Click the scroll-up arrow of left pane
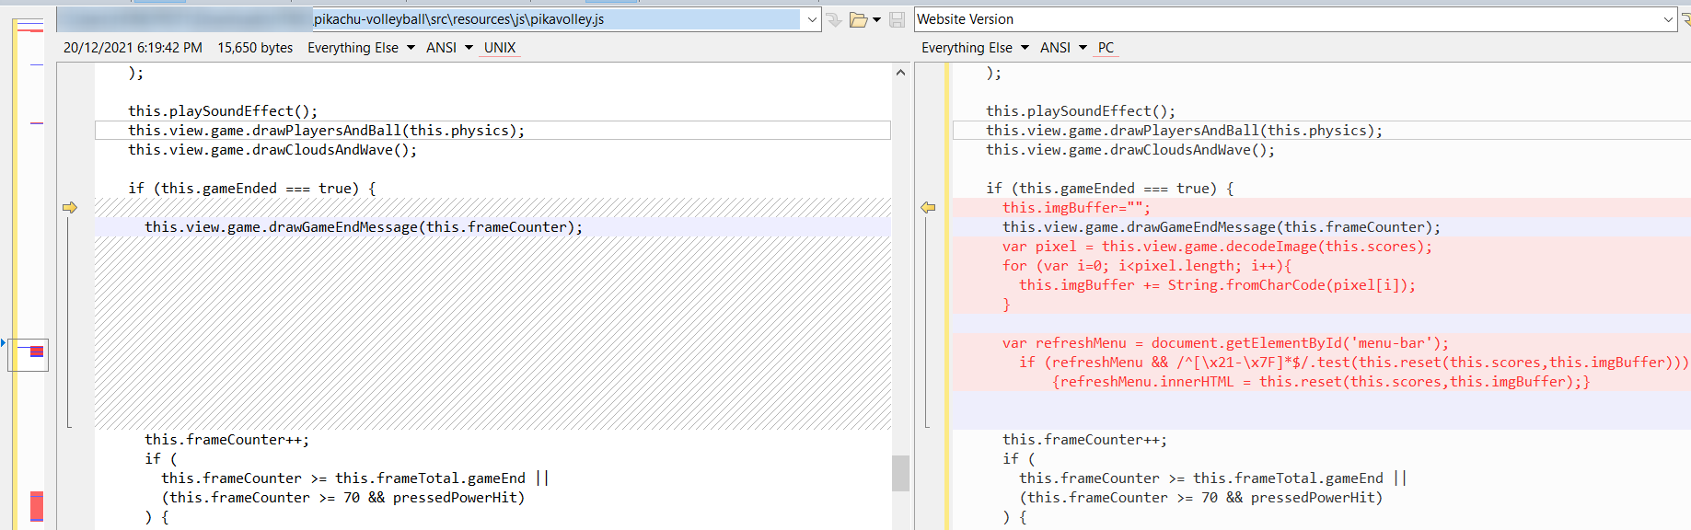Viewport: 1691px width, 530px height. click(x=900, y=73)
